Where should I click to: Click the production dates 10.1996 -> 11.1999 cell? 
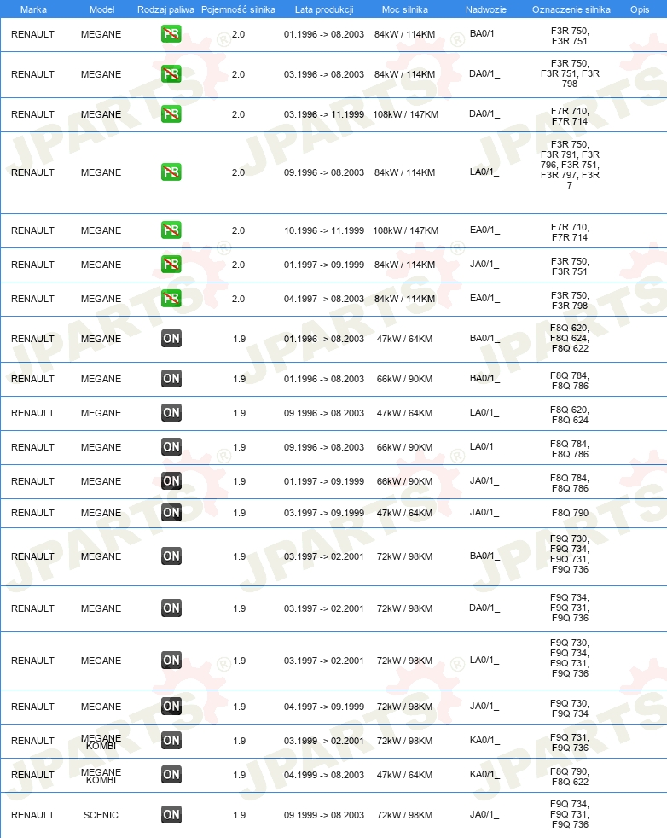click(x=324, y=230)
